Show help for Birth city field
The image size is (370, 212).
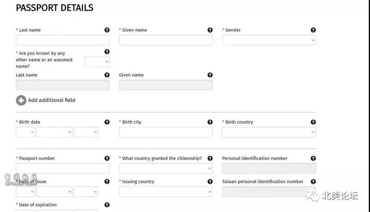pos(210,122)
